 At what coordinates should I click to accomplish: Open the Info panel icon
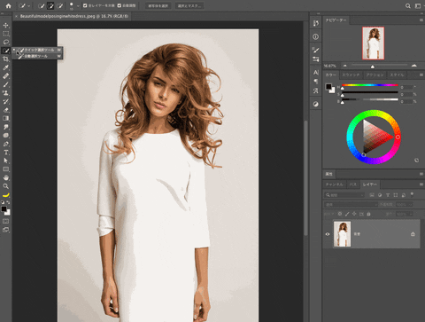316,36
